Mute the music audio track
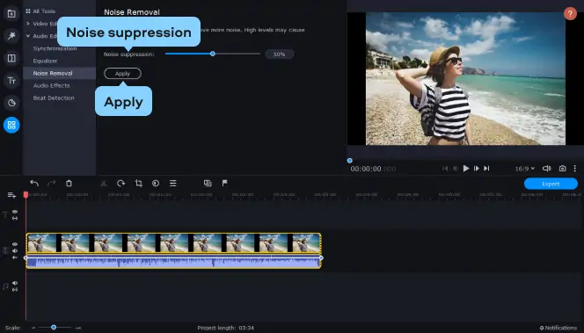Image resolution: width=584 pixels, height=333 pixels. pos(15,283)
